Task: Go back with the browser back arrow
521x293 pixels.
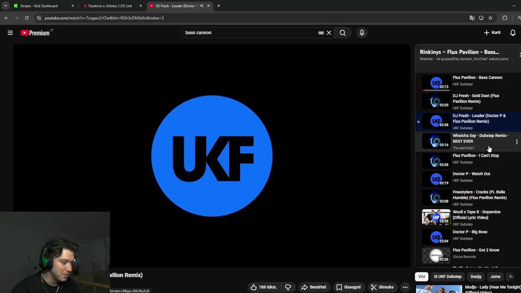Action: [x=6, y=18]
